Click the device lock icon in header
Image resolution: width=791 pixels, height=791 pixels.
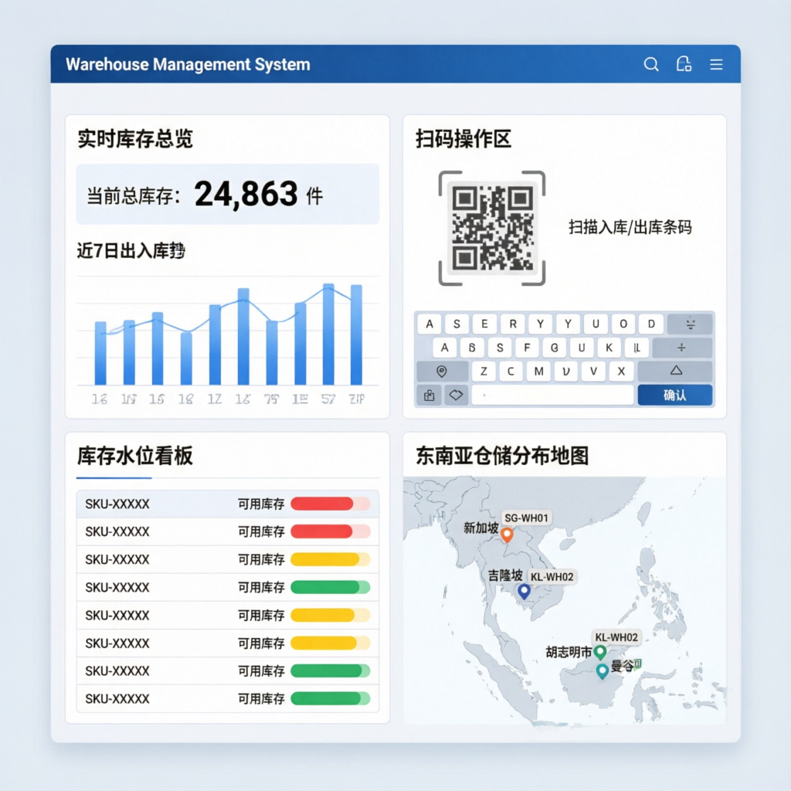684,64
